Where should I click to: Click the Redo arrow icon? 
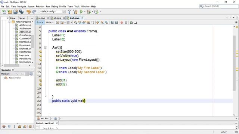34,12
